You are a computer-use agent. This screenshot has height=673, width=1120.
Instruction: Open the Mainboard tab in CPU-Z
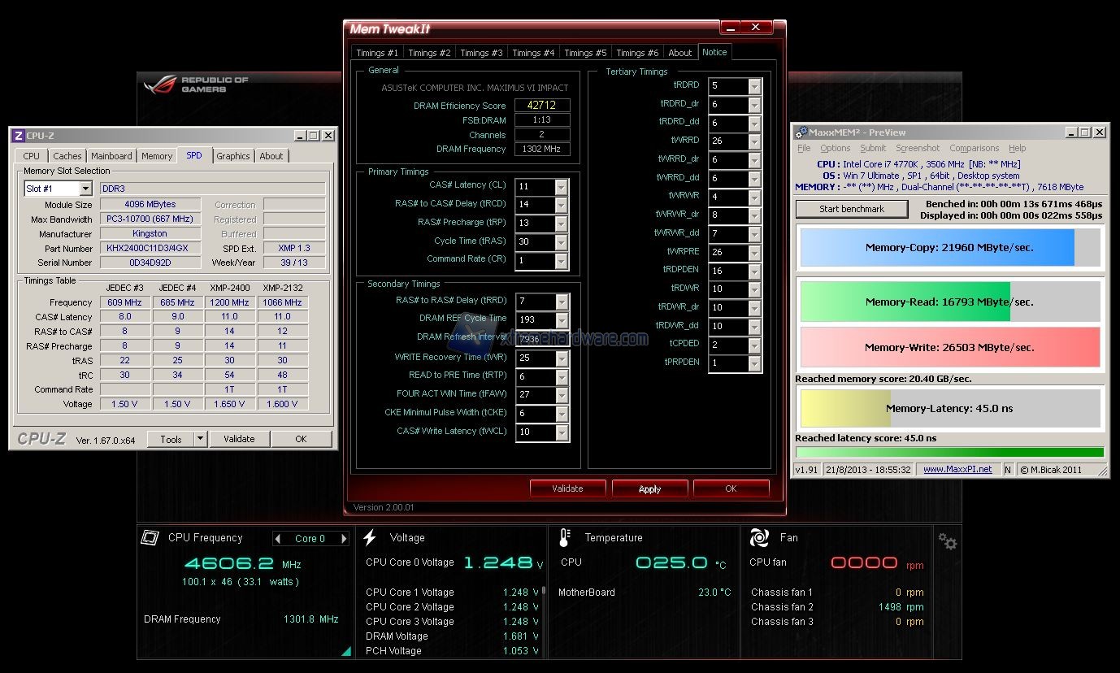click(111, 156)
